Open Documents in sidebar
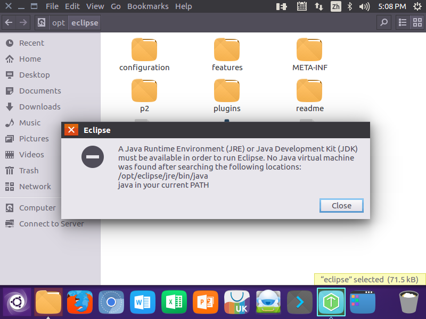Image resolution: width=426 pixels, height=319 pixels. click(x=50, y=91)
